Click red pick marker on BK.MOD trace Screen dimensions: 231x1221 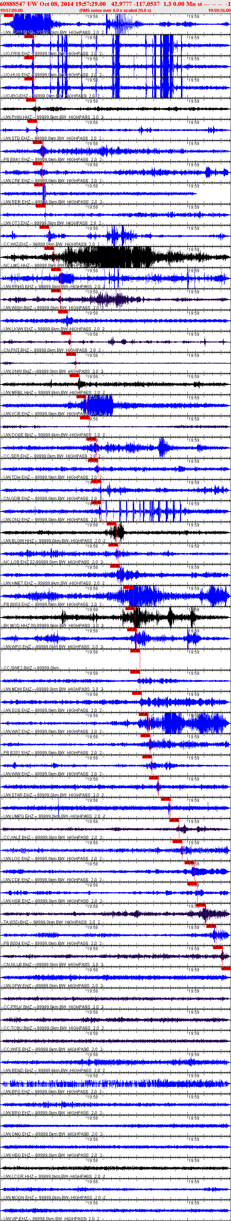pyautogui.click(x=130, y=608)
